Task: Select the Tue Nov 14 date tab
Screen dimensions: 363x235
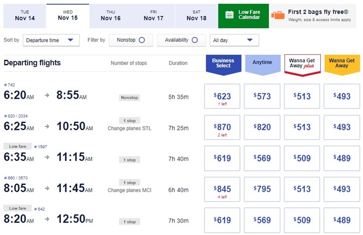Action: 25,15
